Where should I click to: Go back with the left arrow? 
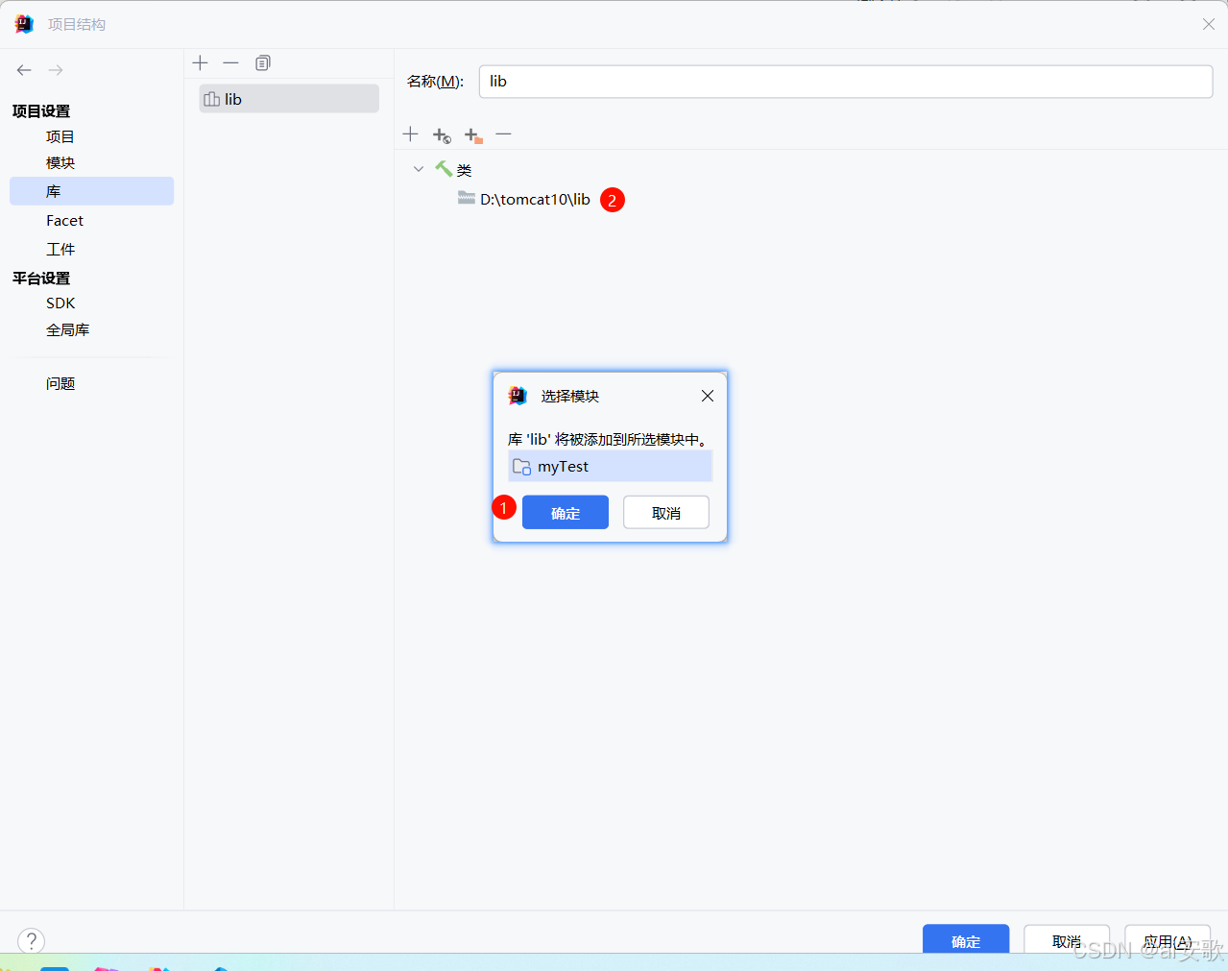pyautogui.click(x=24, y=70)
